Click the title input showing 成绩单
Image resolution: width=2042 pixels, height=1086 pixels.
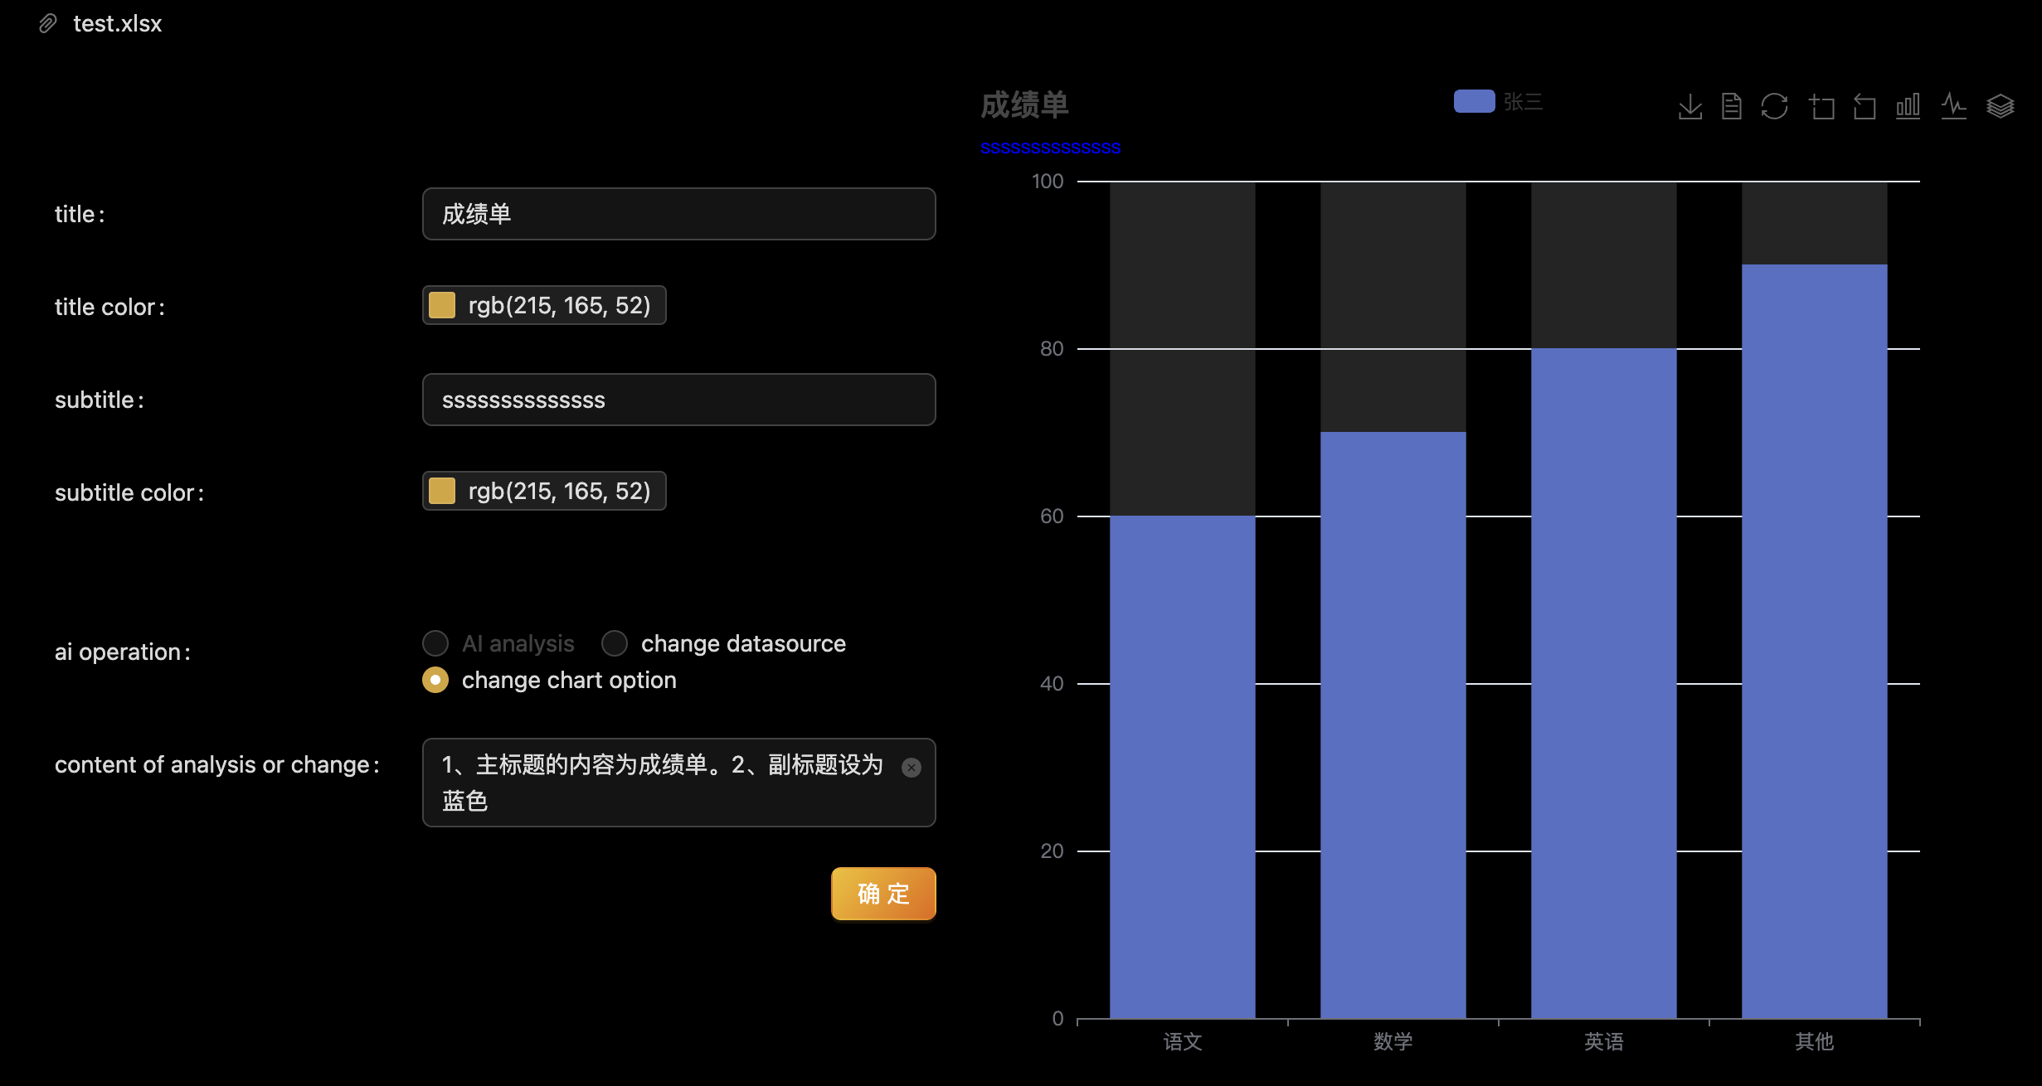[x=678, y=214]
